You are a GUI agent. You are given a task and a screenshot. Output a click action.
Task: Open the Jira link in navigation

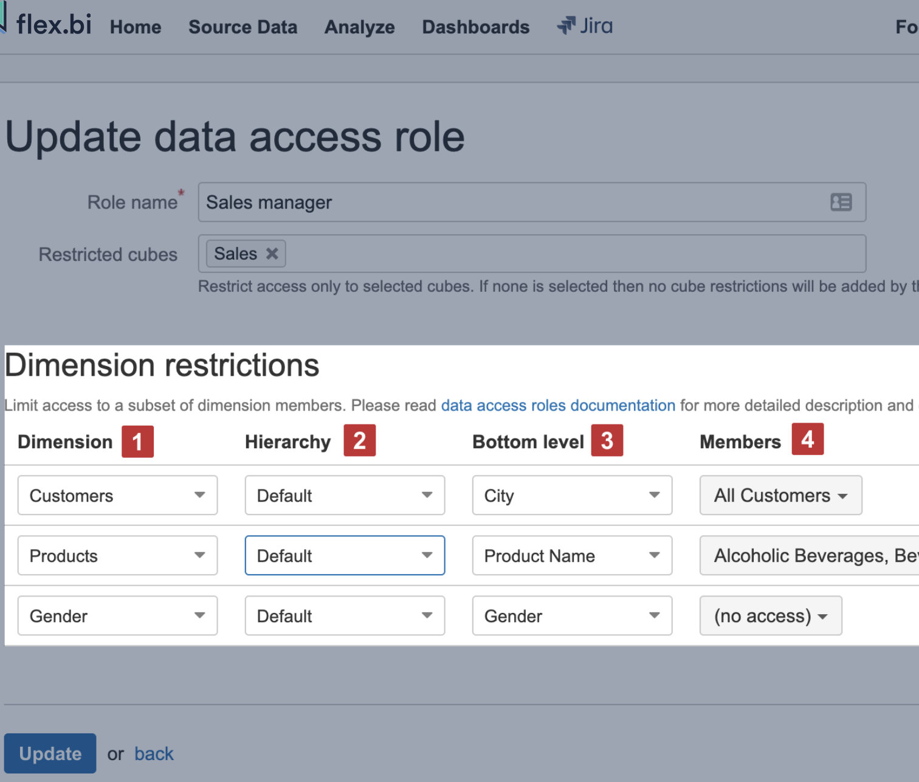click(x=585, y=26)
